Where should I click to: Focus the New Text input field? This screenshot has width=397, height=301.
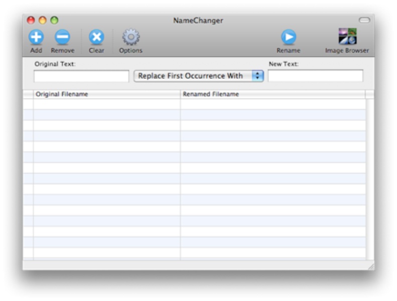316,76
